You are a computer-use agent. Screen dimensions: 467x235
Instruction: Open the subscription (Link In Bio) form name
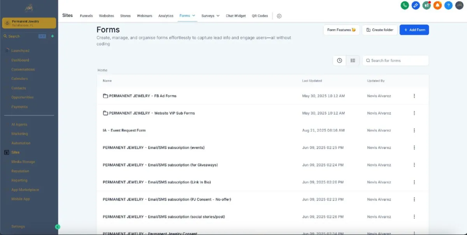[157, 182]
